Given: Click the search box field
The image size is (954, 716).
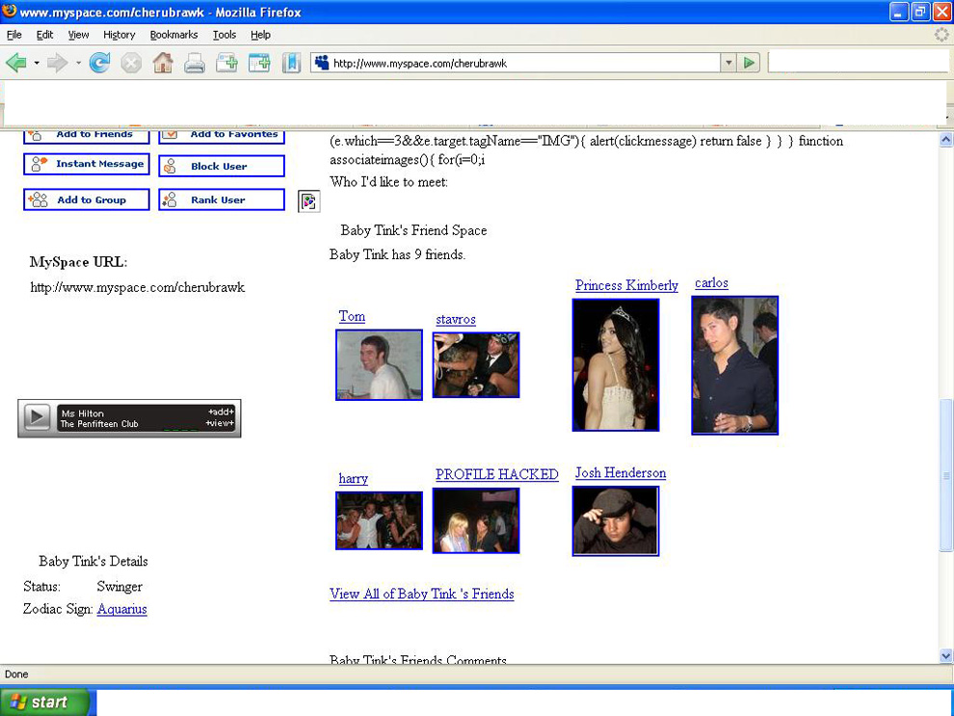Looking at the screenshot, I should pyautogui.click(x=858, y=62).
